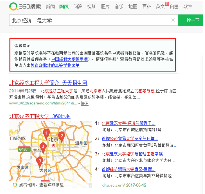Image resolution: width=205 pixels, height=194 pixels.
Task: Click the 360搜索 logo
Action: [x=25, y=6]
